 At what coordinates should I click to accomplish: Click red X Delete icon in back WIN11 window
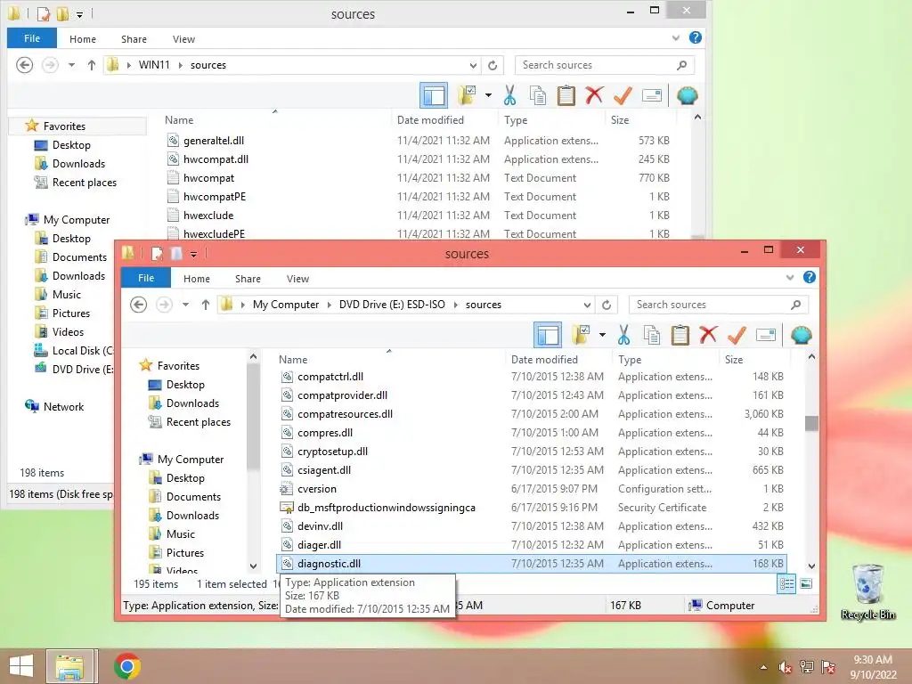pos(594,95)
